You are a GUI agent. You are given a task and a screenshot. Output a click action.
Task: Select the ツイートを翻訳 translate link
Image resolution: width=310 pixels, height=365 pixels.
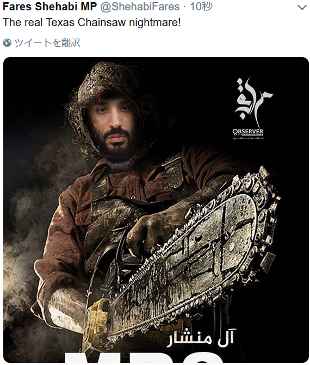(47, 43)
